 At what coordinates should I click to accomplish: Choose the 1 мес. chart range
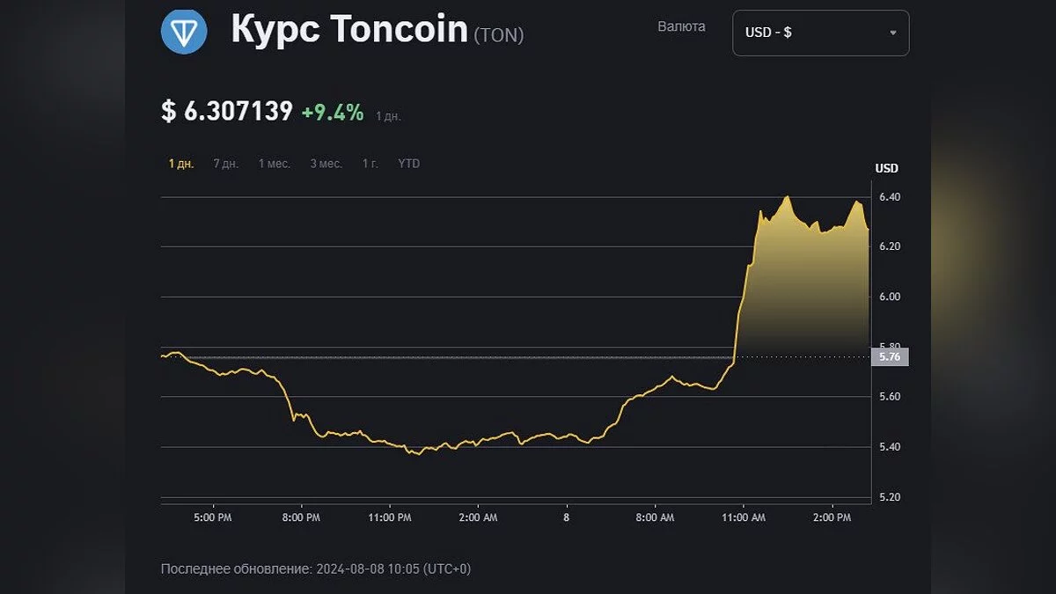[274, 164]
